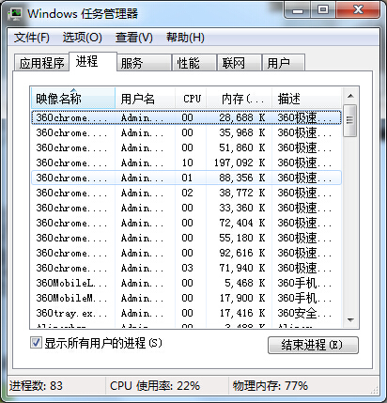Select the 360chrome row using 88,356 K
Screen dimensions: 387x403
[186, 178]
